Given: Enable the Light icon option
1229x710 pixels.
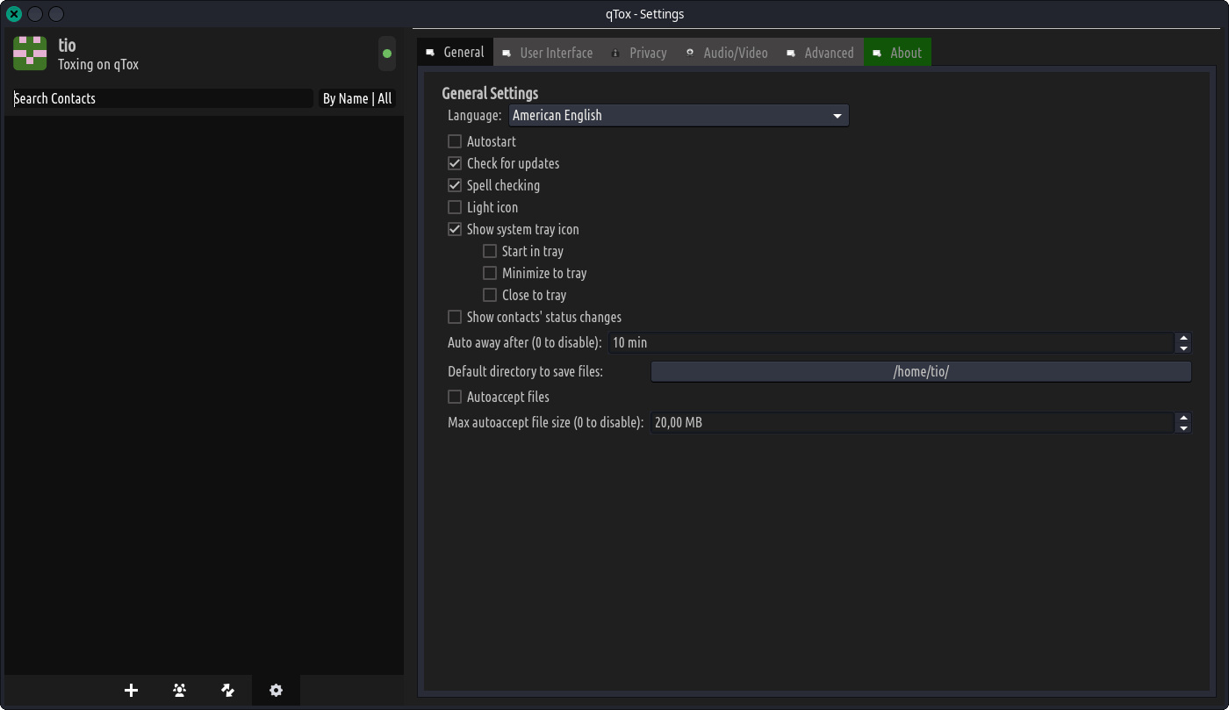Looking at the screenshot, I should (x=455, y=207).
